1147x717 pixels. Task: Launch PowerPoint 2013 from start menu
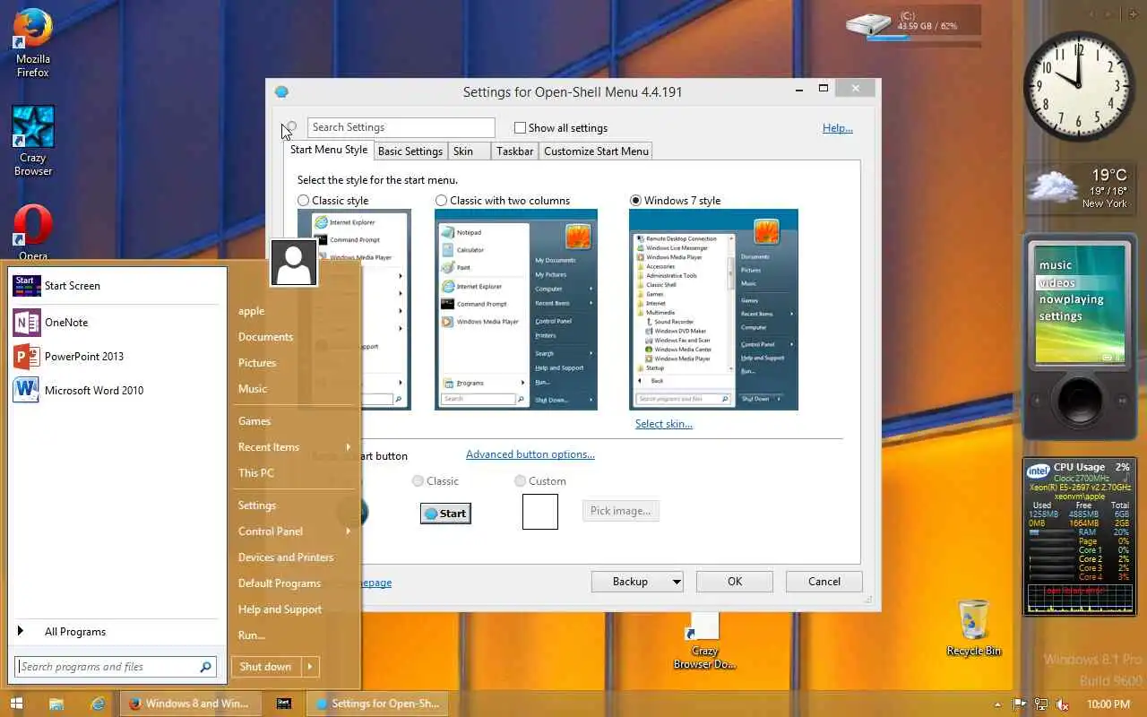point(84,357)
